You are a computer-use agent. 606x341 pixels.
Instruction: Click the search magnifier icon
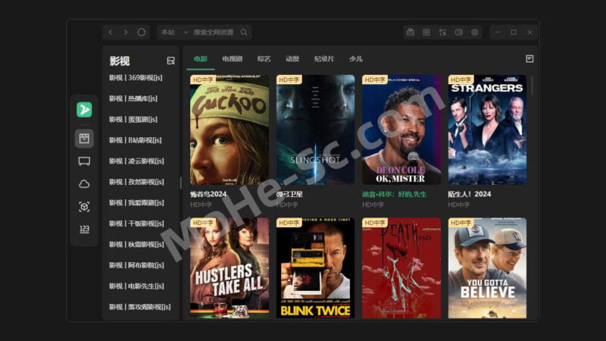[244, 33]
